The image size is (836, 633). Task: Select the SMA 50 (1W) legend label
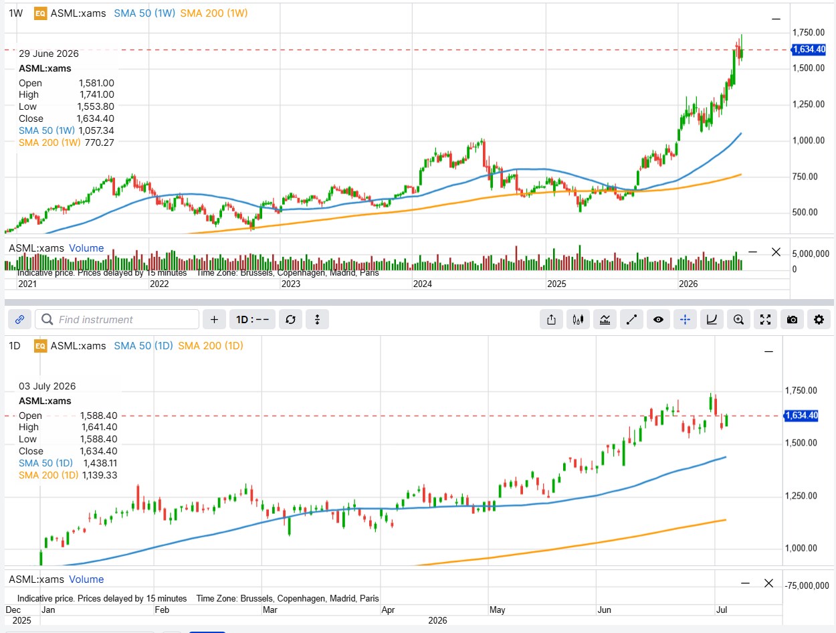pyautogui.click(x=143, y=13)
